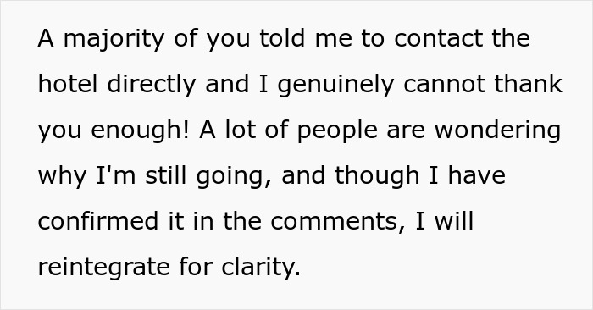Place cursor on the word "still"
The width and height of the screenshot is (593, 310).
click(x=166, y=175)
